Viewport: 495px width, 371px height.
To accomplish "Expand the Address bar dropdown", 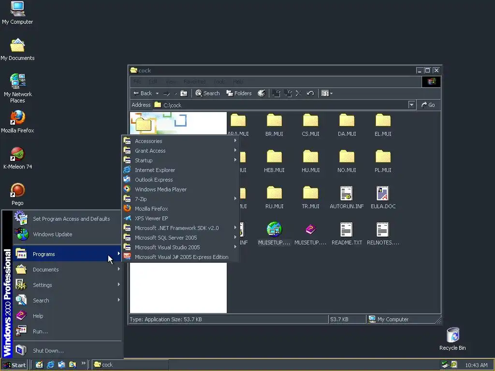I will tap(411, 105).
